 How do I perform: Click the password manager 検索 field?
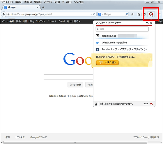pos(122,29)
